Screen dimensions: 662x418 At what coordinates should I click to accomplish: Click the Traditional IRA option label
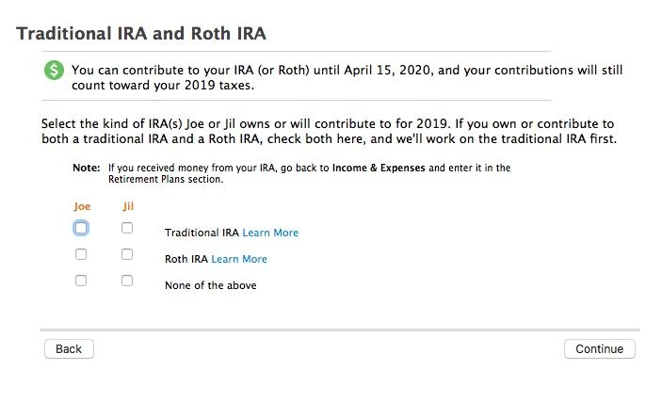pyautogui.click(x=202, y=233)
